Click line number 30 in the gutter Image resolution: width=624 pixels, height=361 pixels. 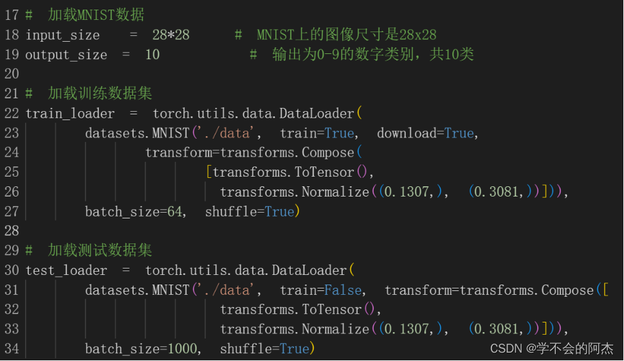tap(12, 270)
